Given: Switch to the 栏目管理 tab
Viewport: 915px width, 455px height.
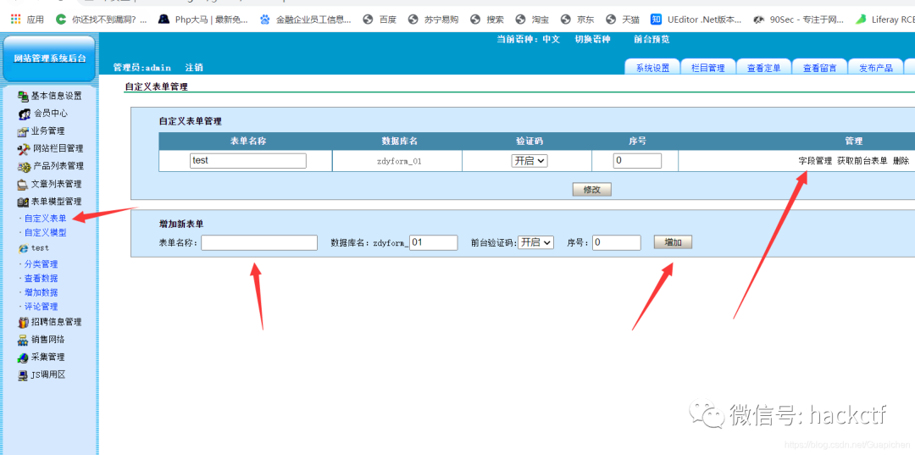Looking at the screenshot, I should click(707, 68).
